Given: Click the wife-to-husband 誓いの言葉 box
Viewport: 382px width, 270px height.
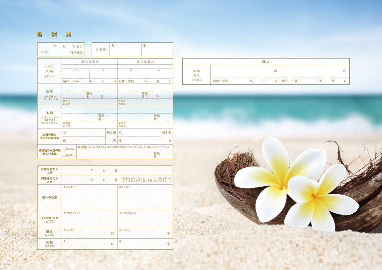Looking at the screenshot, I should pyautogui.click(x=145, y=198).
